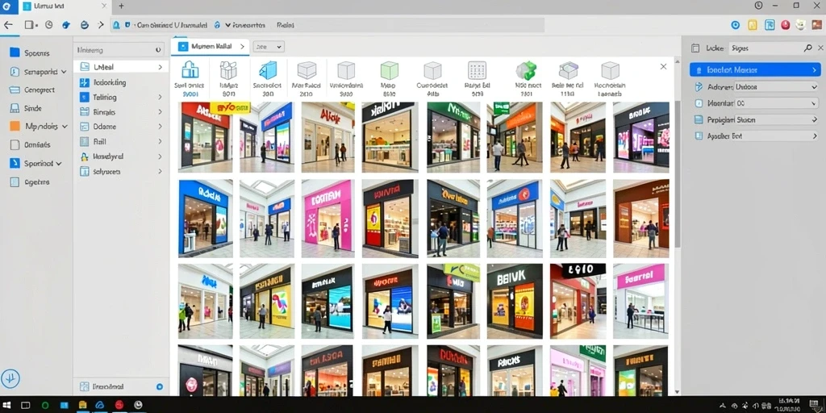
Task: Close the icon ribbon with the X
Action: [663, 66]
